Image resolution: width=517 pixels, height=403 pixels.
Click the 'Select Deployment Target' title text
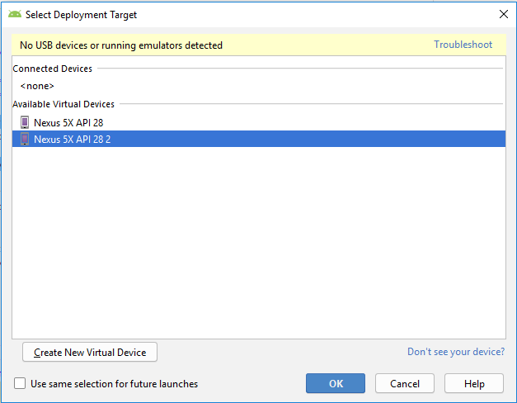[x=82, y=14]
